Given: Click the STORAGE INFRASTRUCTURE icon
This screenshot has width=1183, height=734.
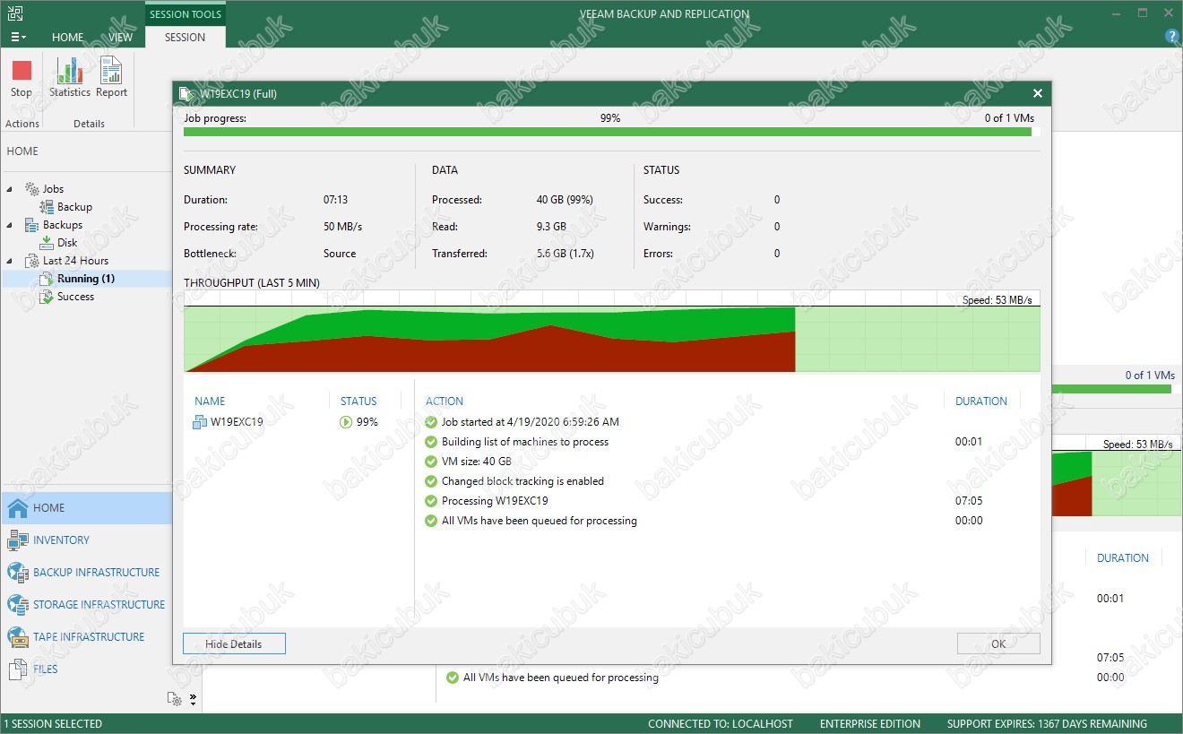Looking at the screenshot, I should (18, 605).
